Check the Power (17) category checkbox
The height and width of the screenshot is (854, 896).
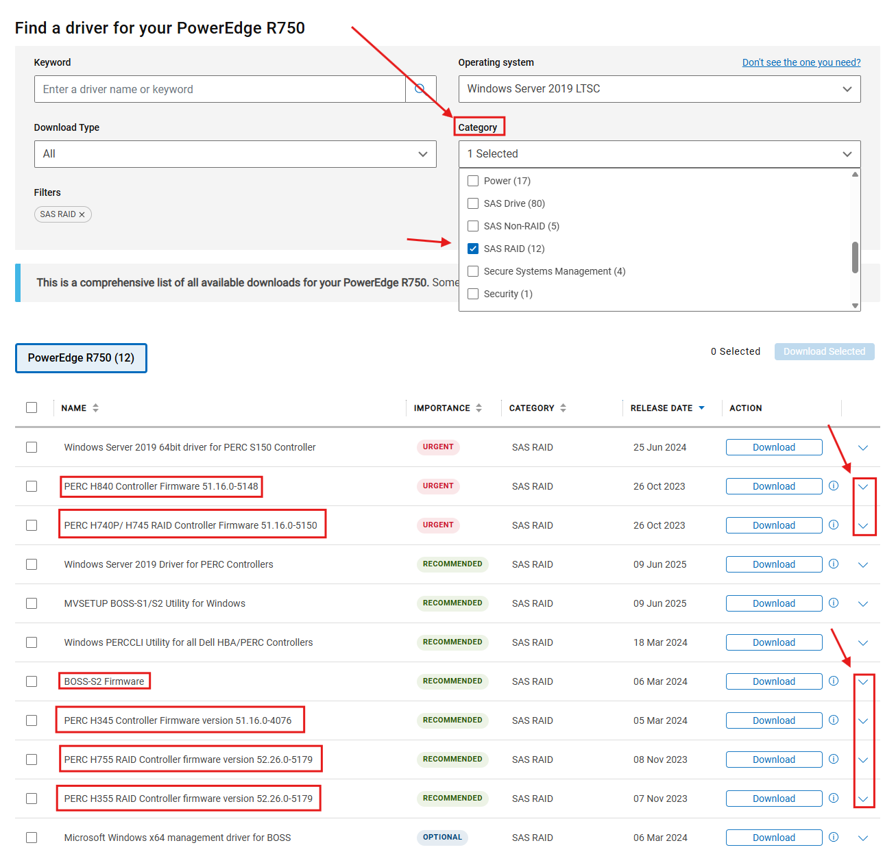tap(473, 180)
